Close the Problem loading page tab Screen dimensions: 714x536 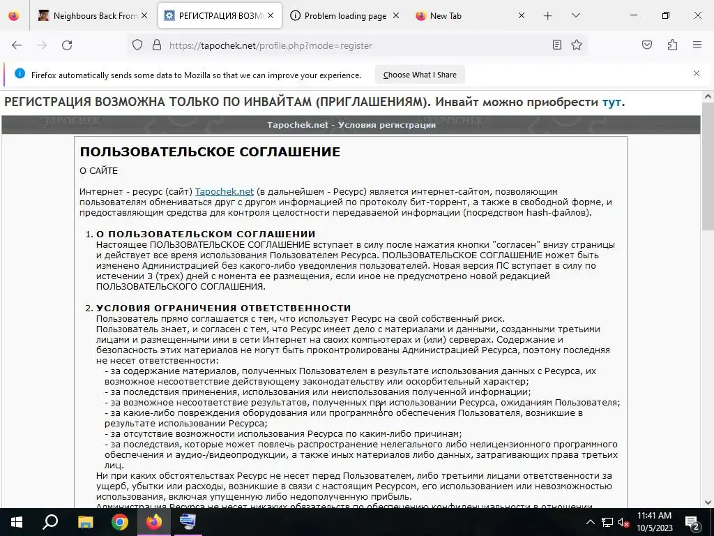[396, 15]
